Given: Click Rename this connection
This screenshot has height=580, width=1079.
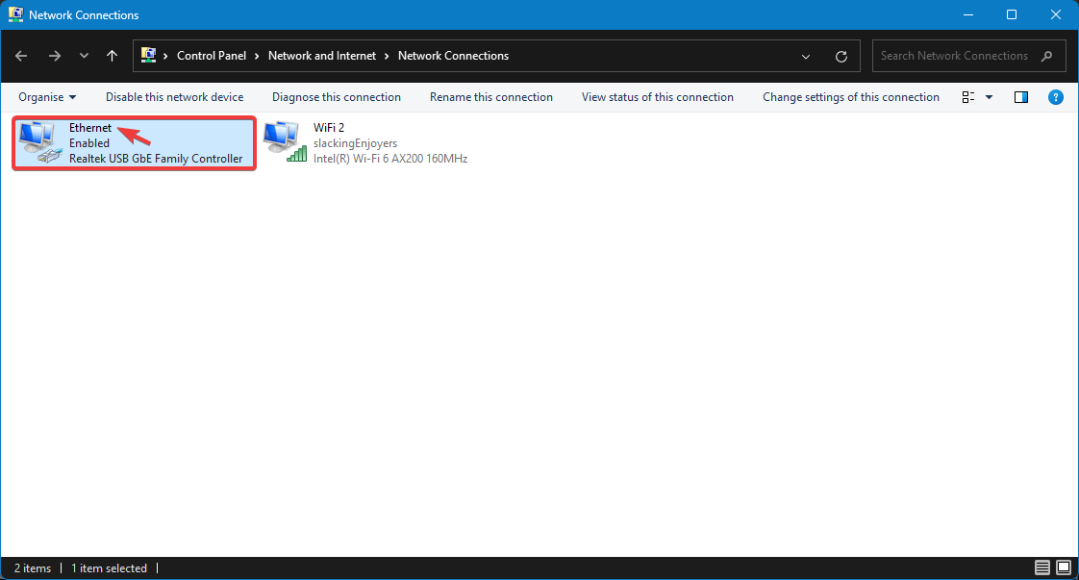Looking at the screenshot, I should pyautogui.click(x=490, y=97).
